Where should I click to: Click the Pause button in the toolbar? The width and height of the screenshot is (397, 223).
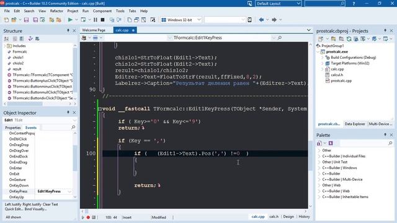pyautogui.click(x=96, y=20)
